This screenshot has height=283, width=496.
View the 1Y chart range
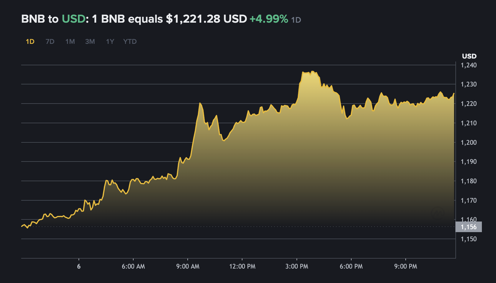coord(110,41)
